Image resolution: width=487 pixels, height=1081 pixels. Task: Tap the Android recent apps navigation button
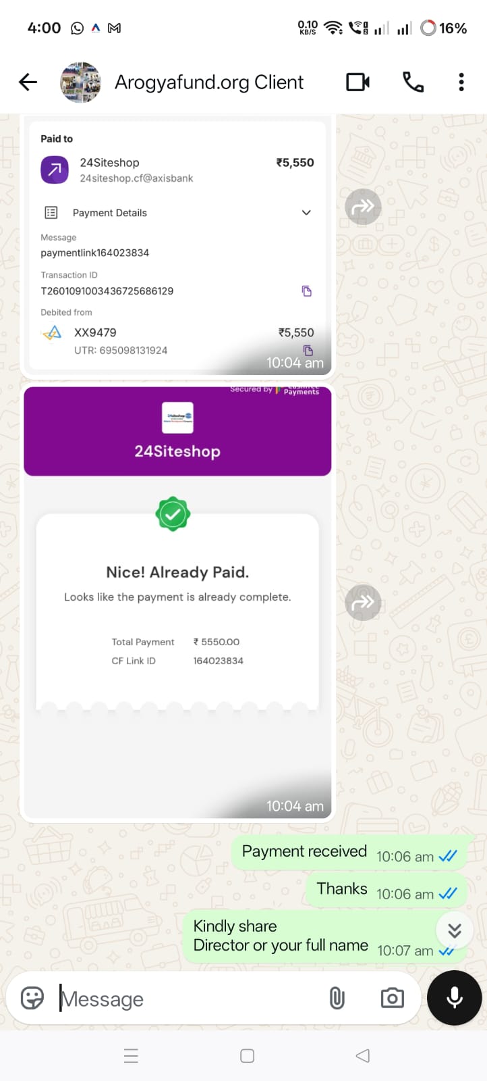click(x=132, y=1055)
